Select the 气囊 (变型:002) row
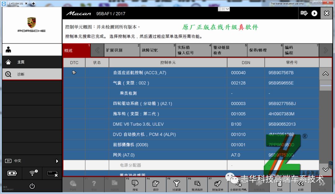 (x=191, y=83)
